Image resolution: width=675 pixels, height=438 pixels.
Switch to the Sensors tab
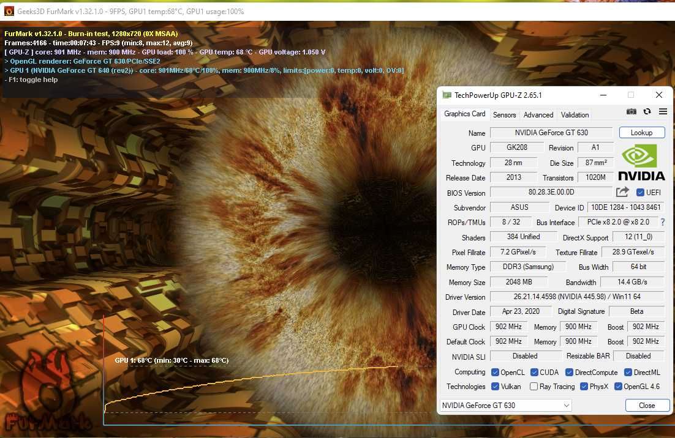point(504,115)
